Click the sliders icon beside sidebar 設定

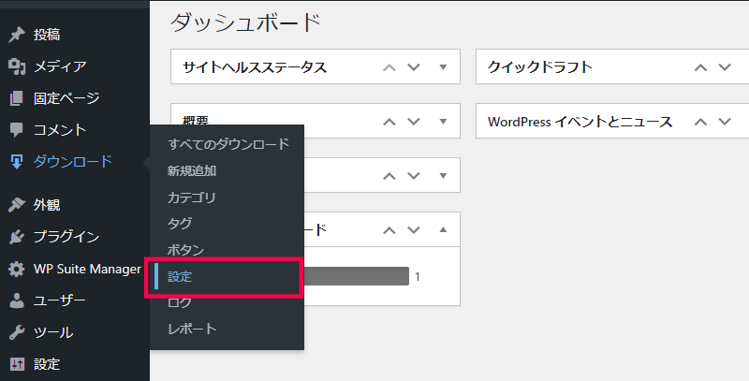click(16, 364)
